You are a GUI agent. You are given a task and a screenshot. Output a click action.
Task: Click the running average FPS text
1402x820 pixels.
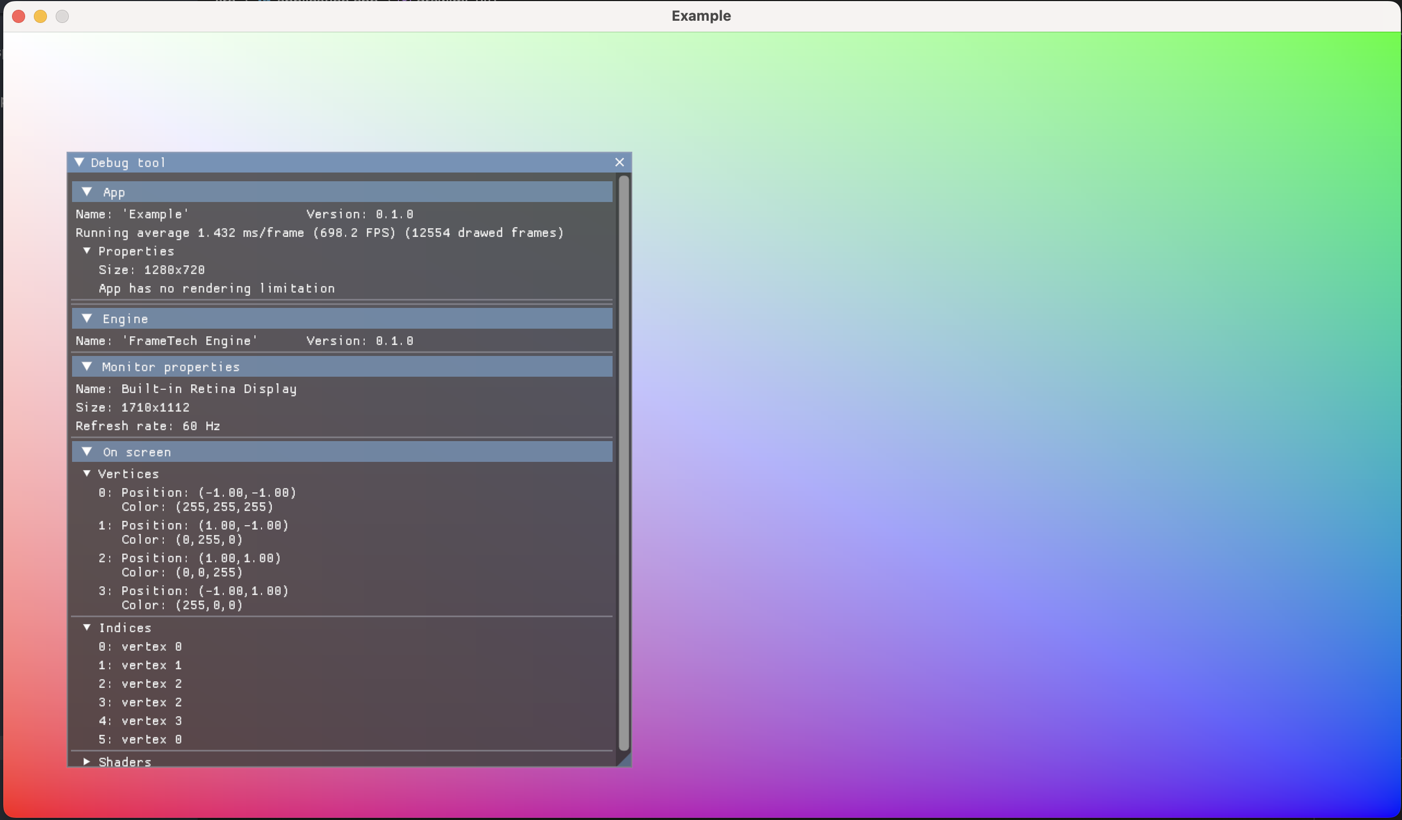319,233
